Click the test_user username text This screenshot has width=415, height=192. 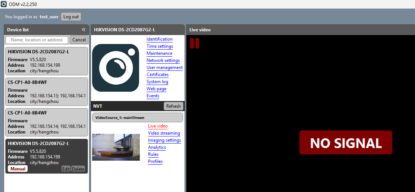[x=49, y=17]
